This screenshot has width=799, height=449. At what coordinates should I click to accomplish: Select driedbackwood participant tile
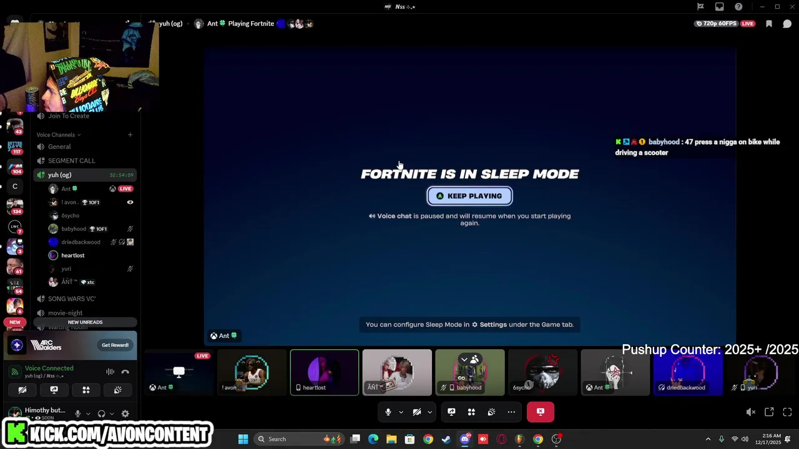click(687, 372)
